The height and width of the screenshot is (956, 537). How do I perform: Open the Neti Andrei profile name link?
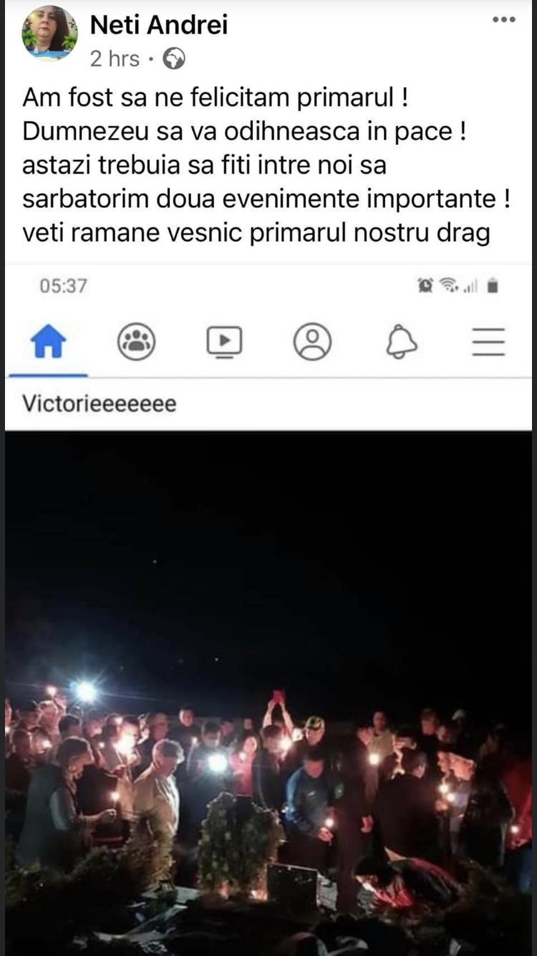click(x=159, y=25)
